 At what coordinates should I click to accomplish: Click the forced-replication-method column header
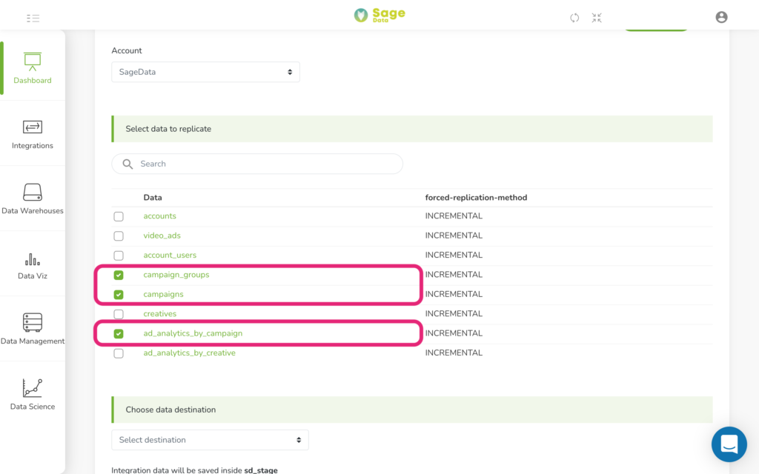pos(476,197)
